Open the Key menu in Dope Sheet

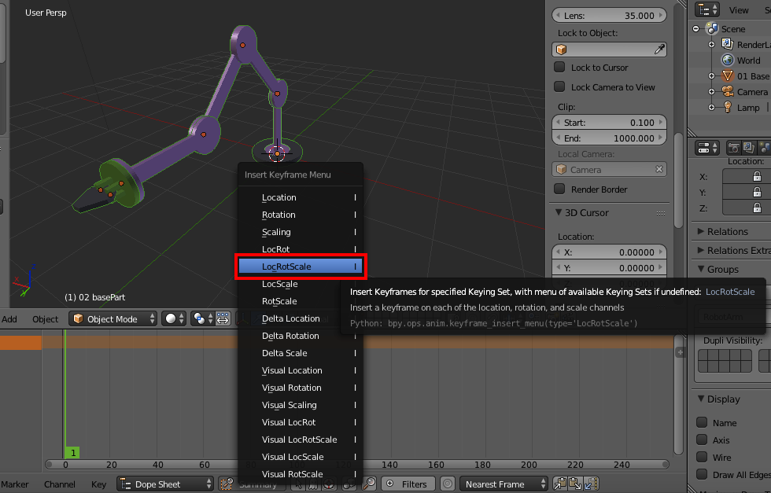[x=98, y=484]
